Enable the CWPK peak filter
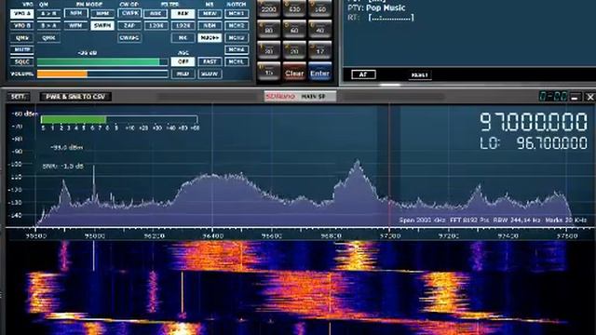The image size is (596, 335). 129,13
